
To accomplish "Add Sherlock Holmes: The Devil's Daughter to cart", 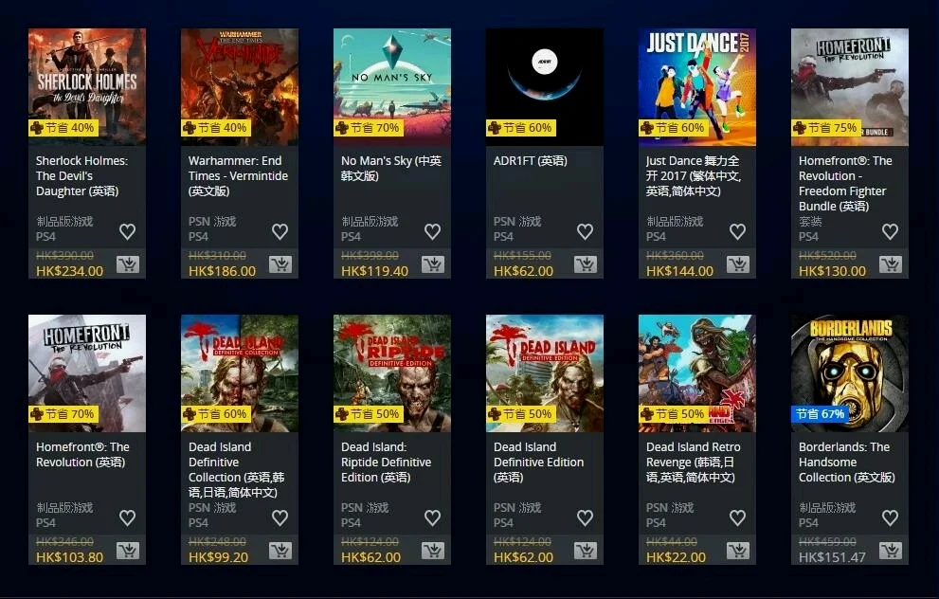I will (128, 264).
